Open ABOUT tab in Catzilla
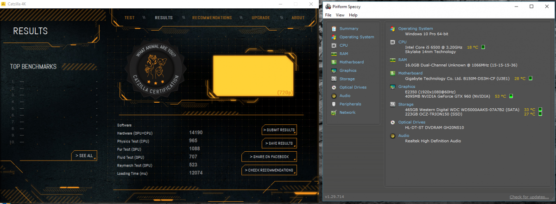 coord(298,18)
